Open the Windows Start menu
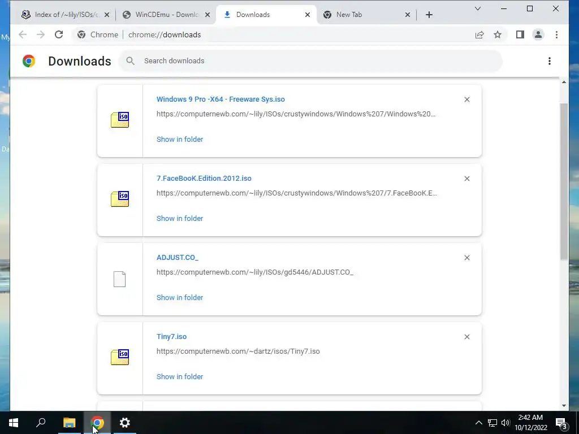 [x=14, y=423]
